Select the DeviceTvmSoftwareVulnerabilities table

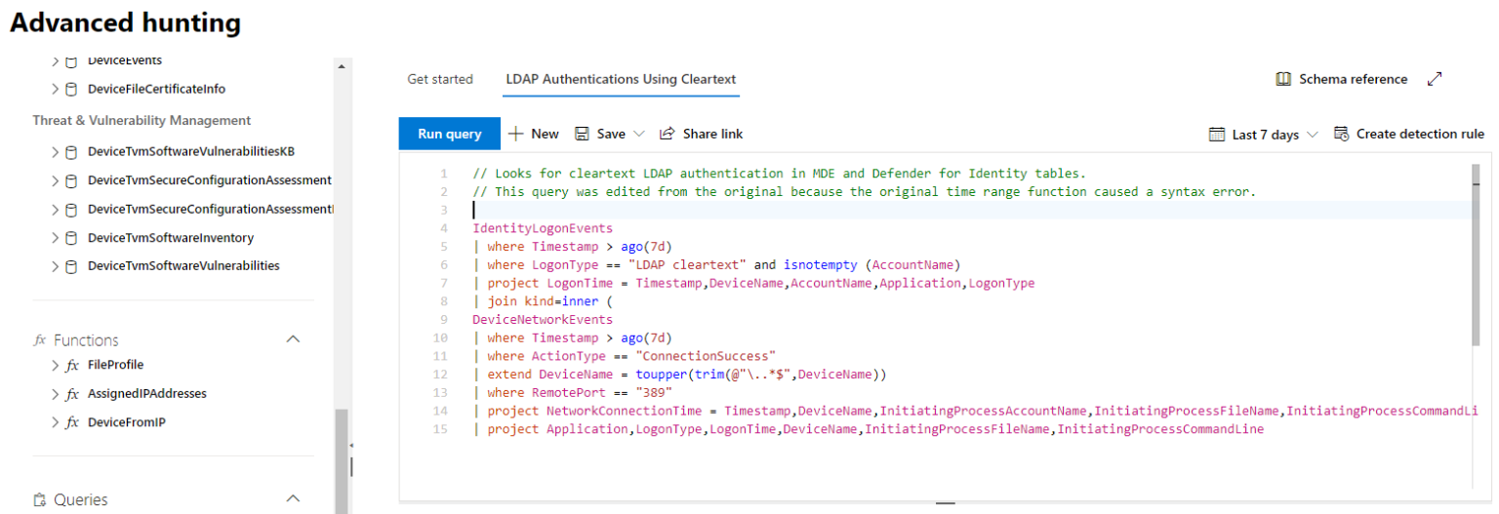tap(183, 265)
